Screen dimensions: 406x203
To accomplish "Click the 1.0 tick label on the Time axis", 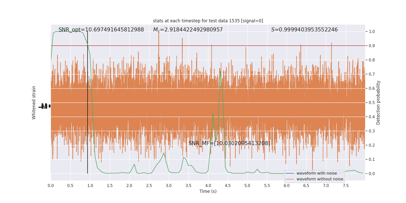I will click(x=90, y=186).
